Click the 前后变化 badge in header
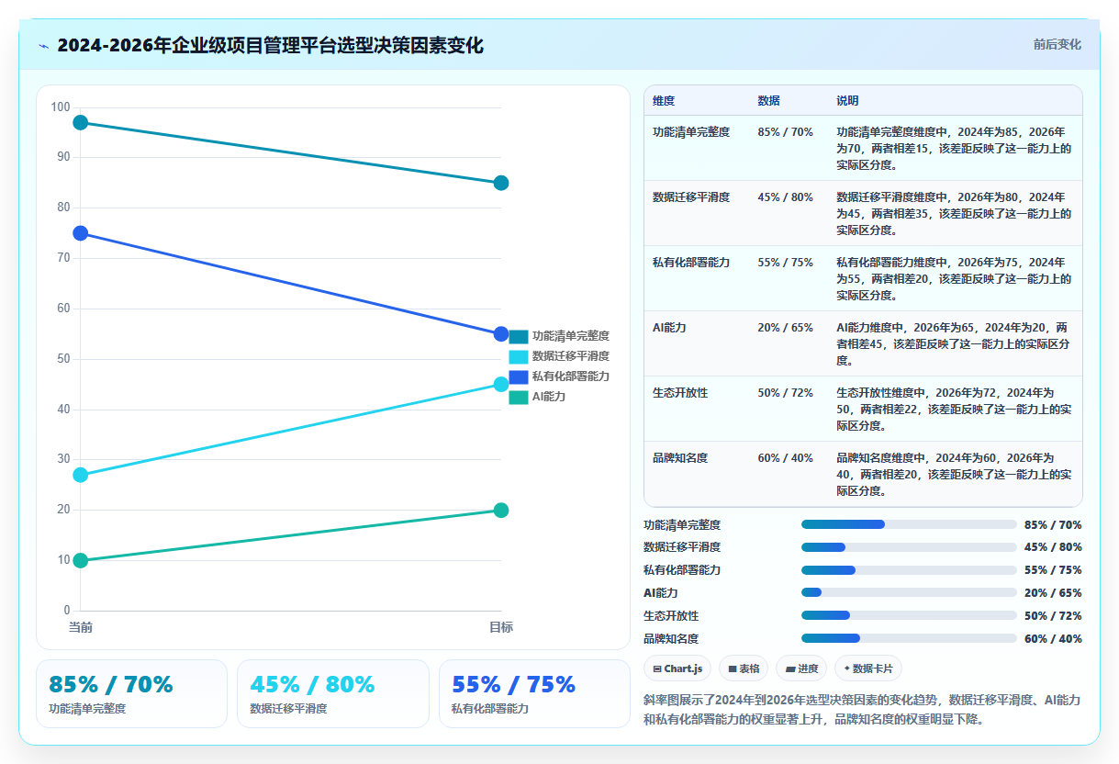The height and width of the screenshot is (764, 1119). pyautogui.click(x=1057, y=44)
